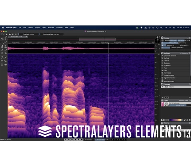Image resolution: width=191 pixels, height=167 pixels.
Task: Click the Modules Chain grid icon
Action: tap(162, 82)
